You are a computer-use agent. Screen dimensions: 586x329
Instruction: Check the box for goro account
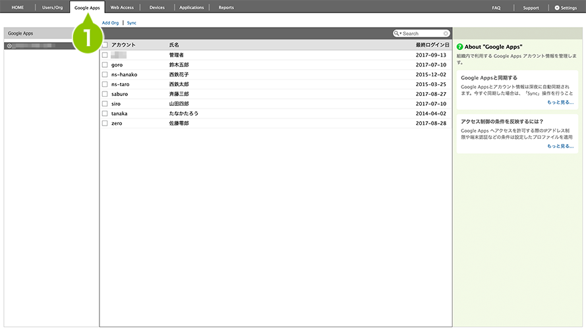[105, 64]
